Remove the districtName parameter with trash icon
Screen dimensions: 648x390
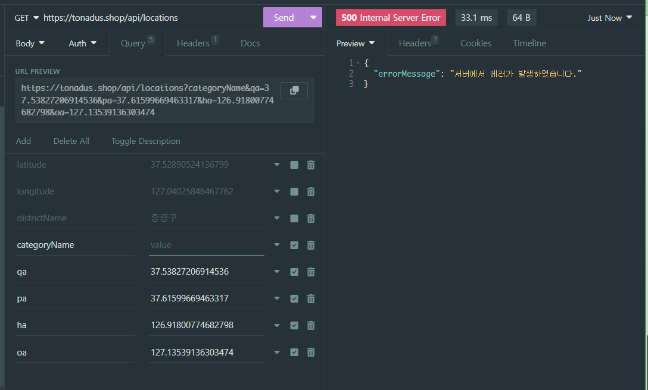[311, 218]
